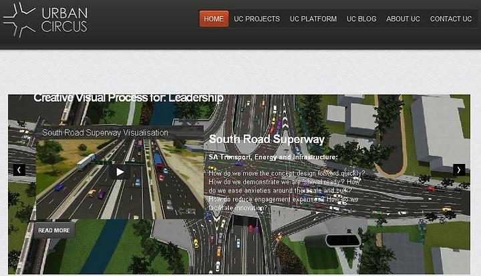The width and height of the screenshot is (481, 276).
Task: Click the Urban Circus logo
Action: coord(45,19)
